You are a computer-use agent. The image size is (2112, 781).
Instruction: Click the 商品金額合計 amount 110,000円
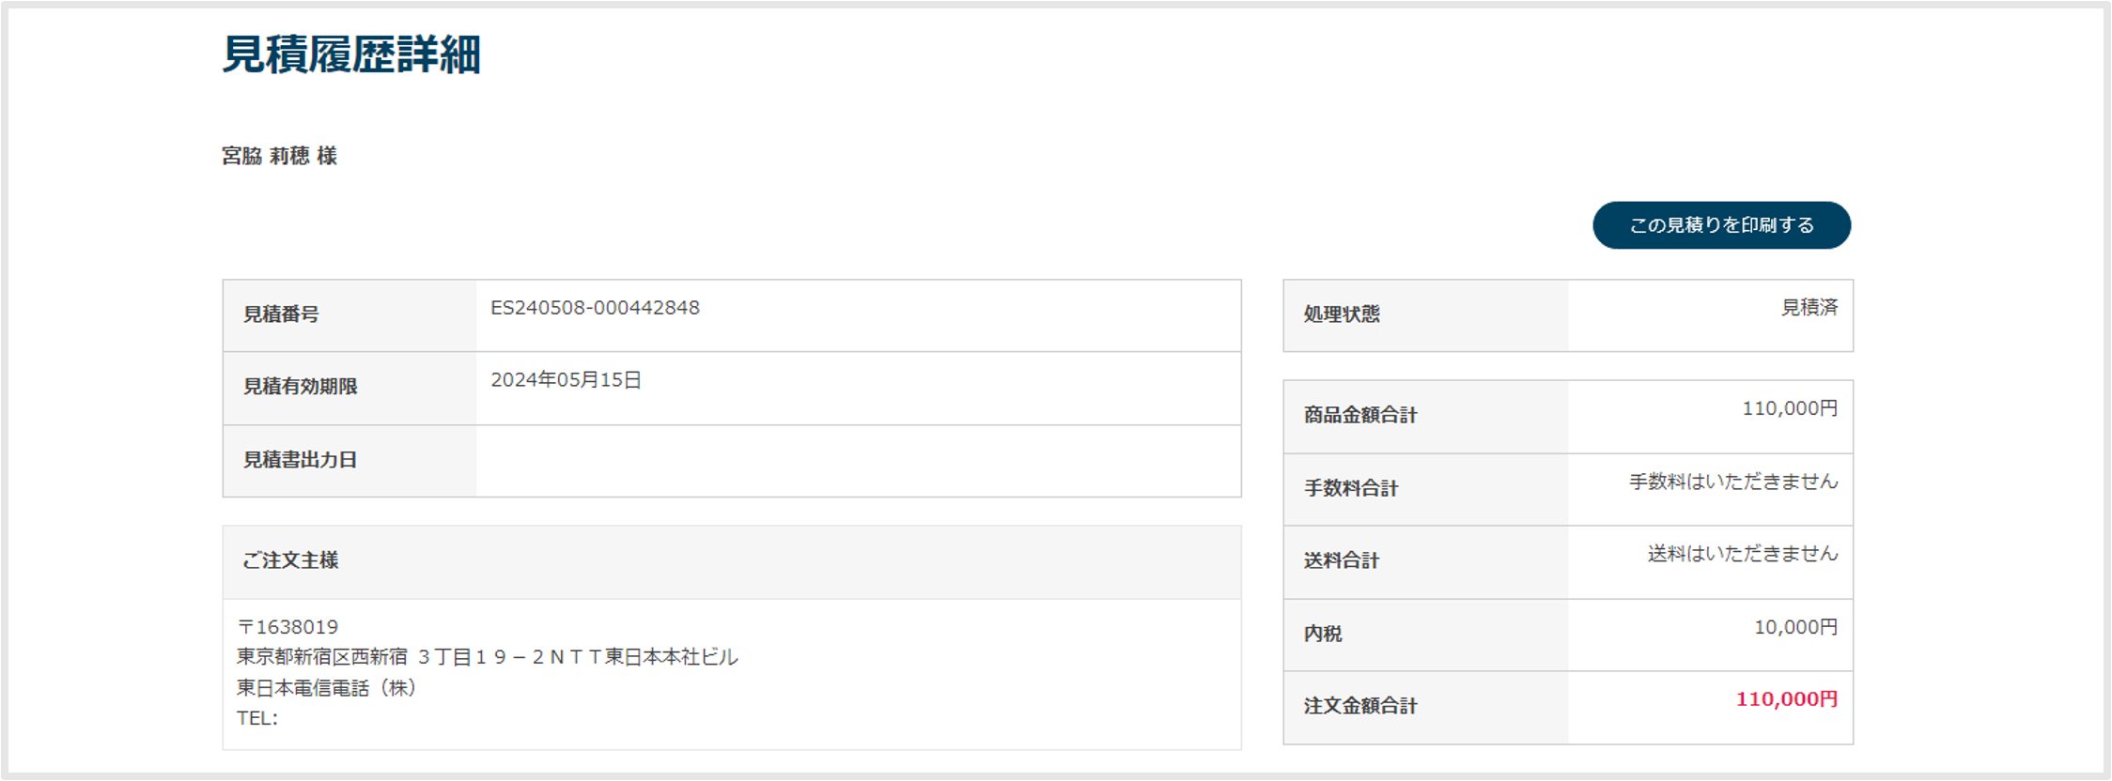point(1790,408)
